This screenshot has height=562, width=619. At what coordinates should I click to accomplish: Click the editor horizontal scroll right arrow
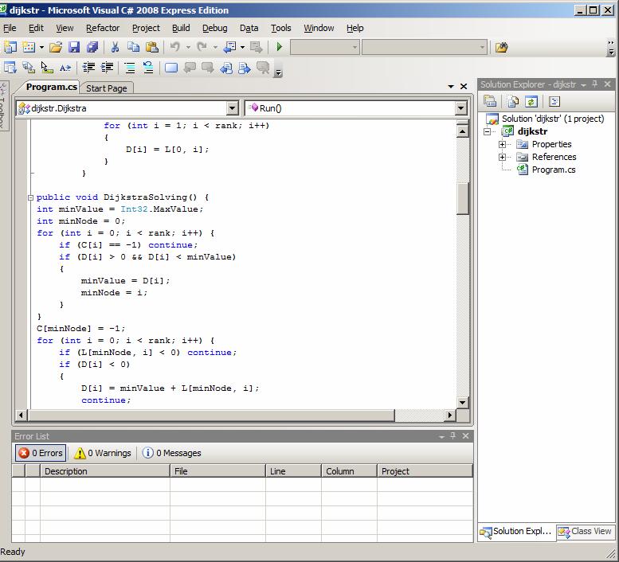(x=449, y=415)
